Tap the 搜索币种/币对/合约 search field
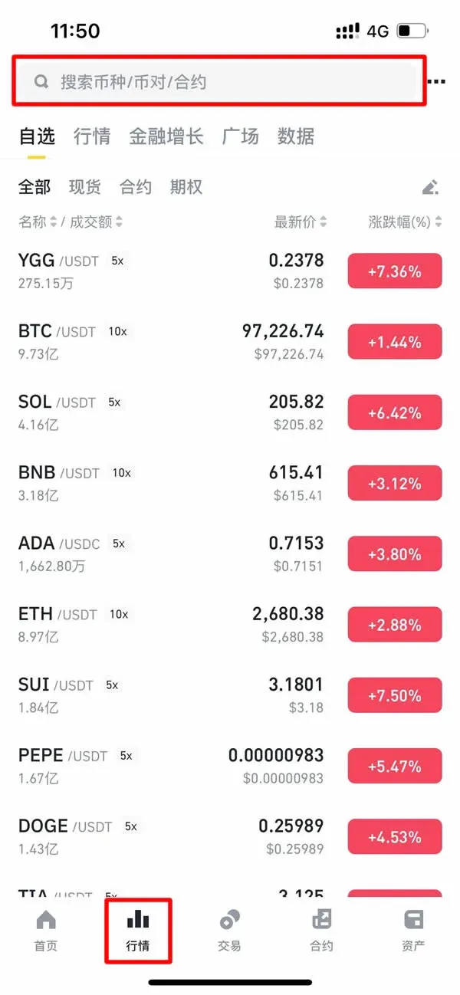 pos(215,81)
